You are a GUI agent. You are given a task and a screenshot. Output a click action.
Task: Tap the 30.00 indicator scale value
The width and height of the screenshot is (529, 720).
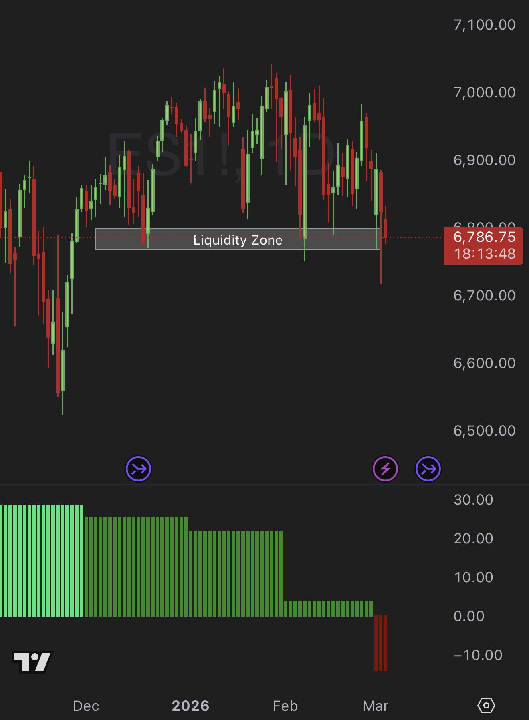(473, 500)
